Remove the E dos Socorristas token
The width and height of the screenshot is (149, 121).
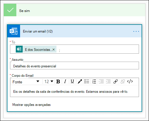[54, 49]
